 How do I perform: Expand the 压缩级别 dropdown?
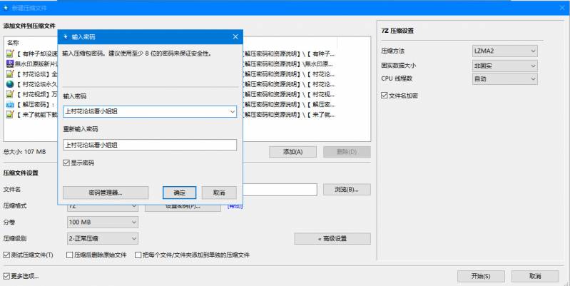(133, 238)
